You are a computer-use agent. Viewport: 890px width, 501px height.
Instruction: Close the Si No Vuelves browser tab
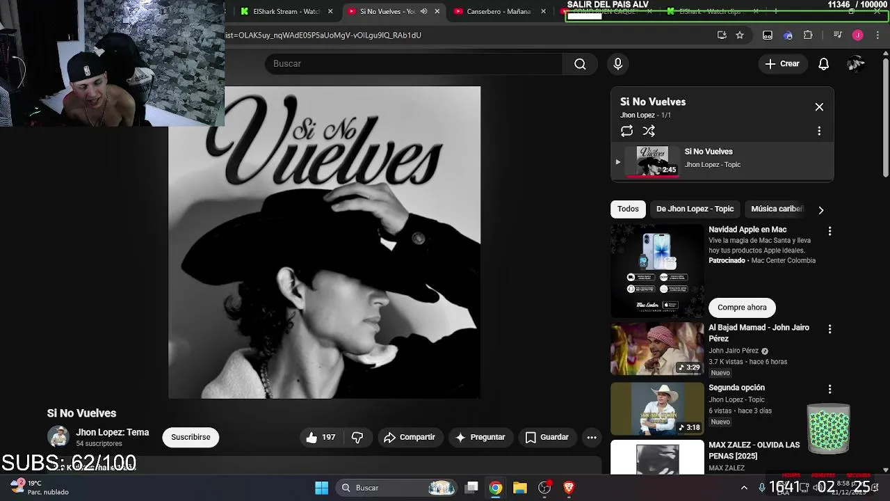[437, 11]
